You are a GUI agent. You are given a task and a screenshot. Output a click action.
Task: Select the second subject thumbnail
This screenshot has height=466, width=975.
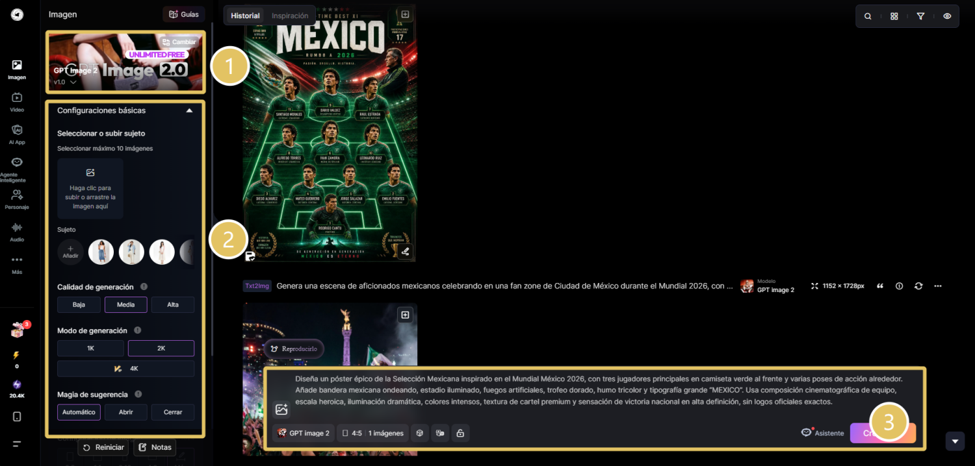[x=131, y=252]
